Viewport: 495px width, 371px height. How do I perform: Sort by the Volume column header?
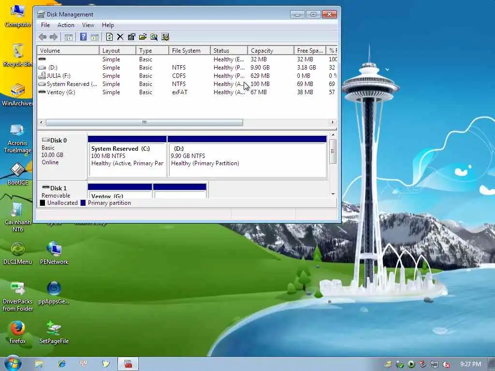[x=68, y=50]
